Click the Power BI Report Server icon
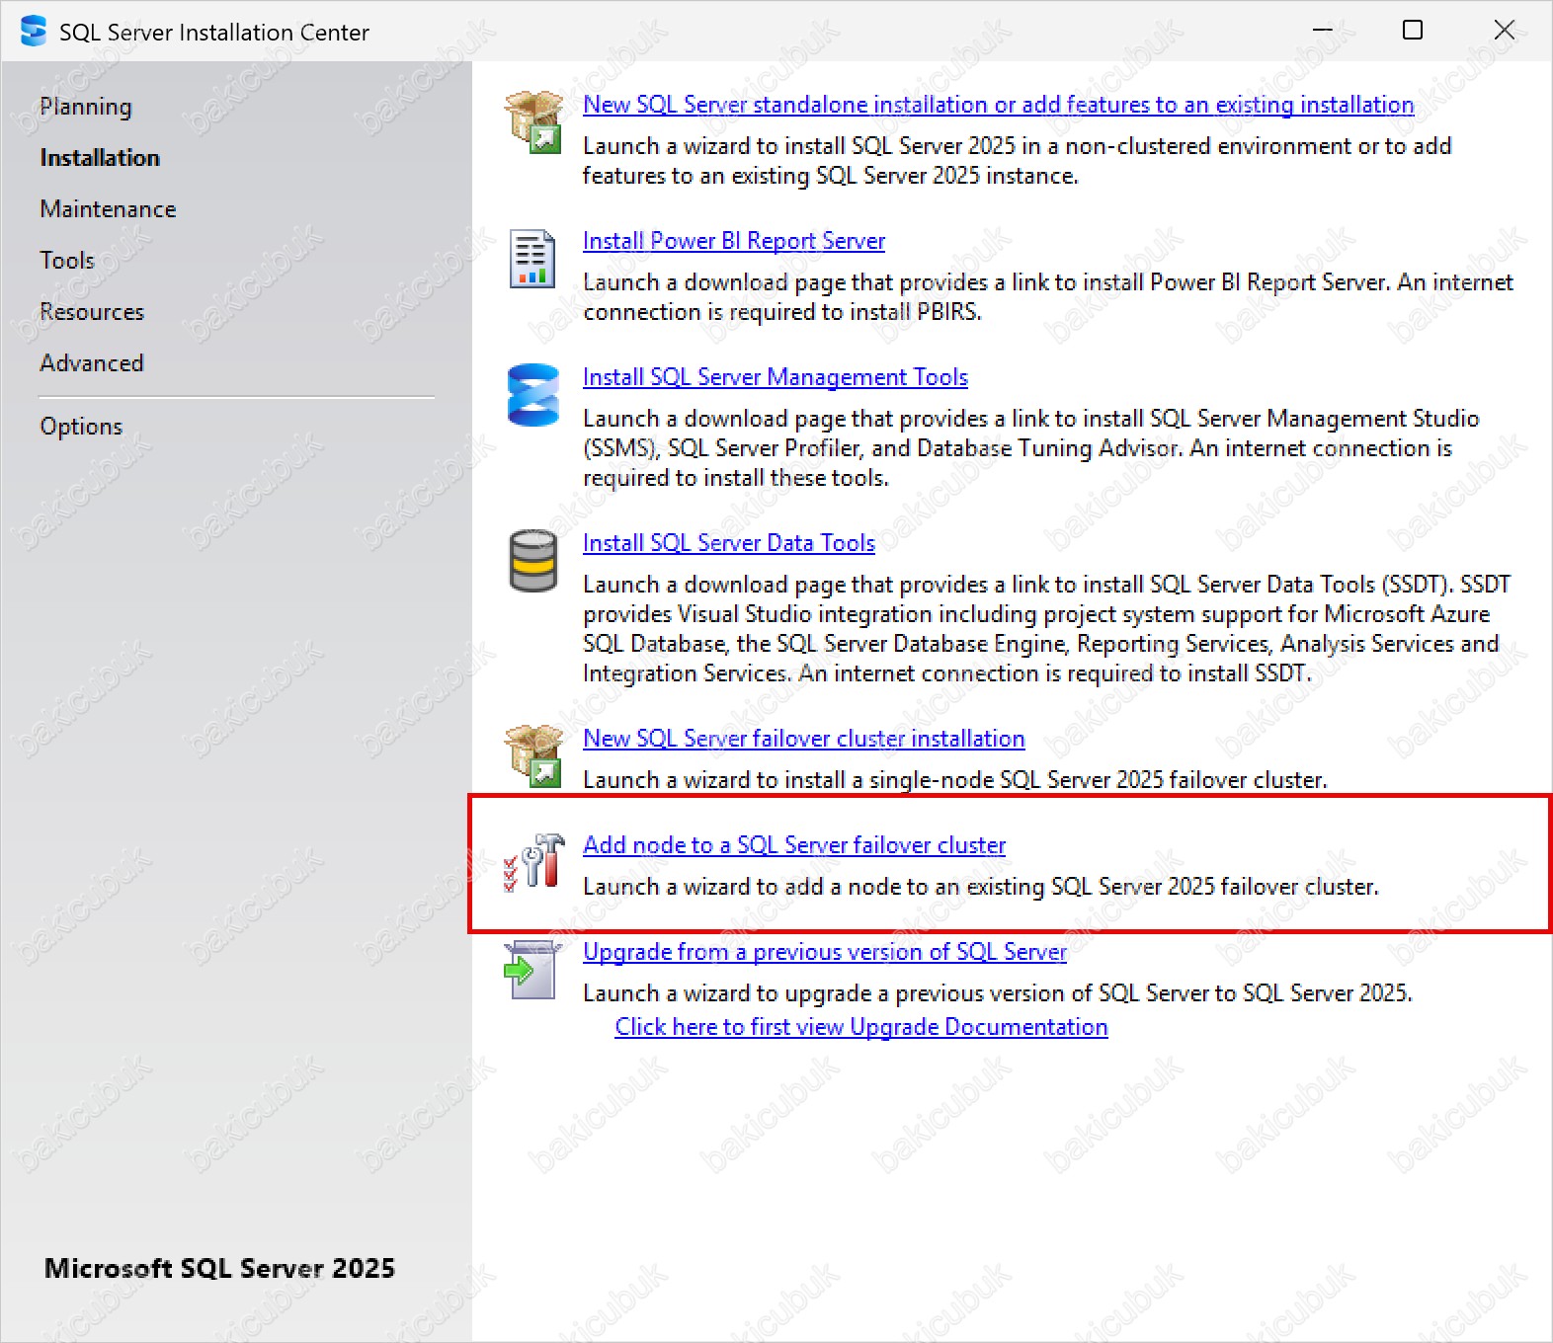Screen dimensions: 1553x1343 click(x=531, y=259)
